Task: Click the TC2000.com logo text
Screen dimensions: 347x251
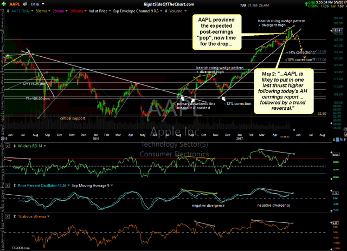Action: [21, 248]
